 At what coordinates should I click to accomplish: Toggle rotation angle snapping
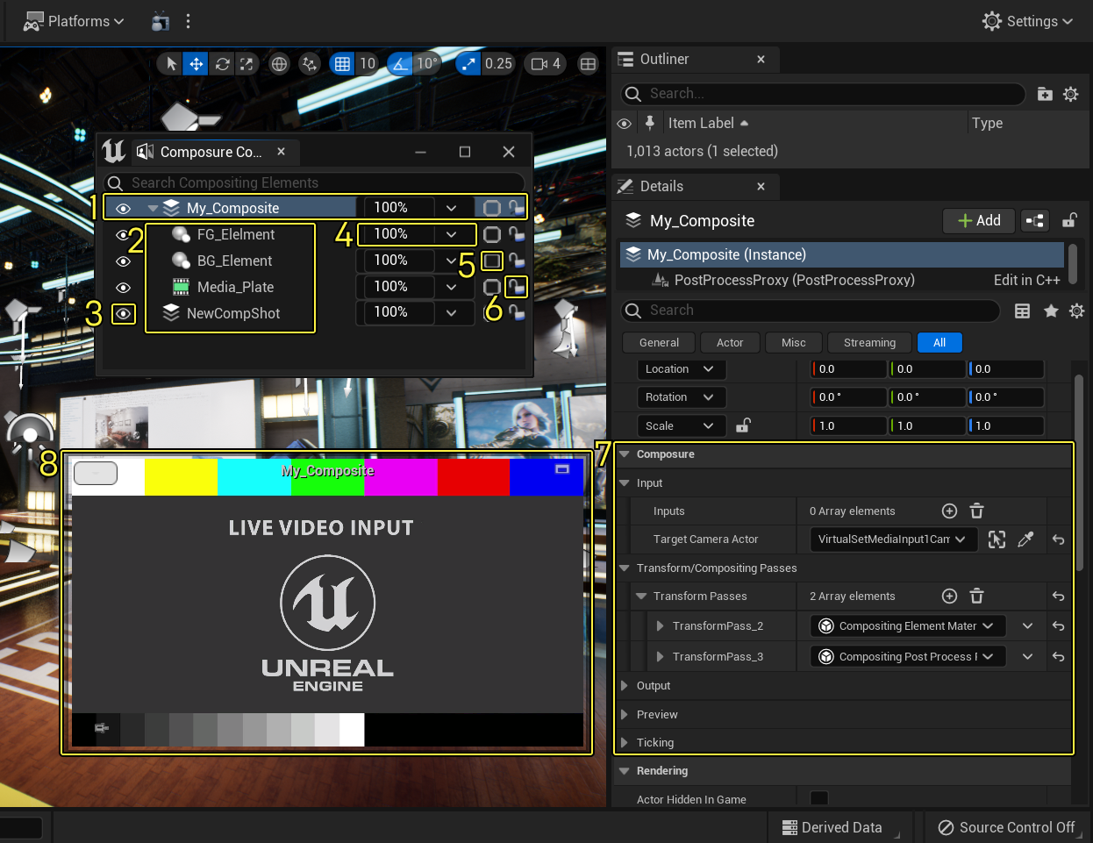[x=401, y=63]
